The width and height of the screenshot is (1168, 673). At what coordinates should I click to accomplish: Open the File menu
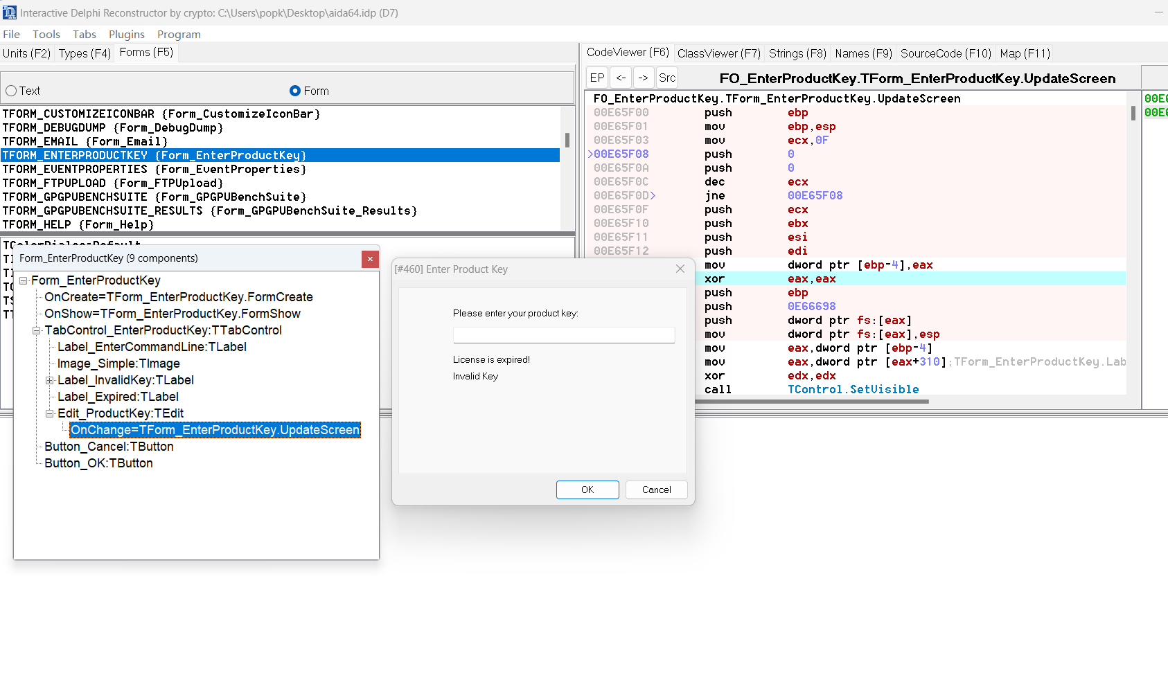point(11,34)
